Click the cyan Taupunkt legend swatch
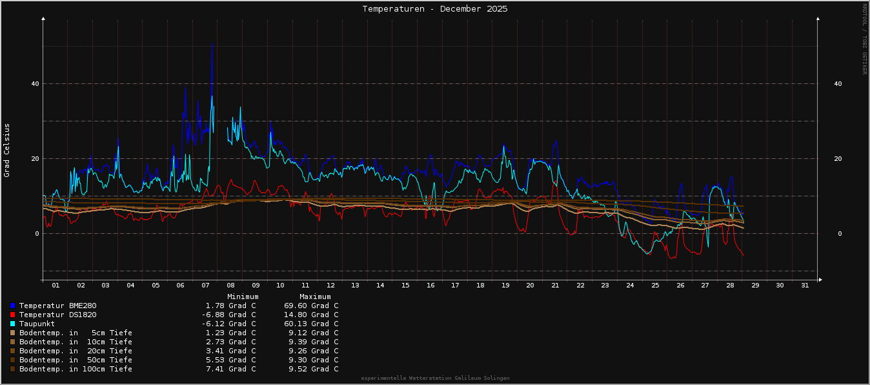The image size is (870, 385). [12, 324]
